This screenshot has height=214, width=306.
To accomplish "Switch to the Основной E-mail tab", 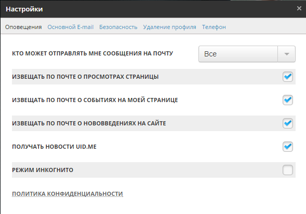I will (x=71, y=27).
